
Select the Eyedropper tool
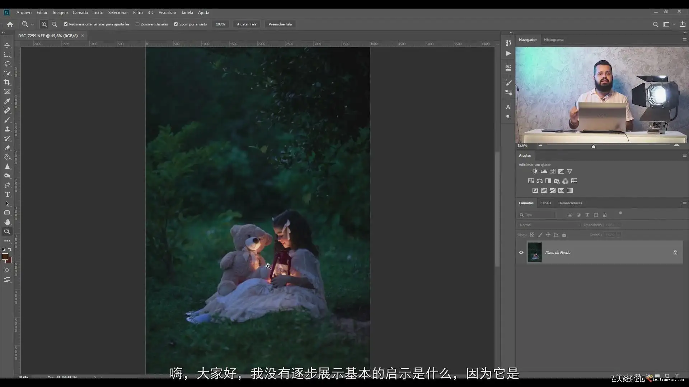point(7,101)
